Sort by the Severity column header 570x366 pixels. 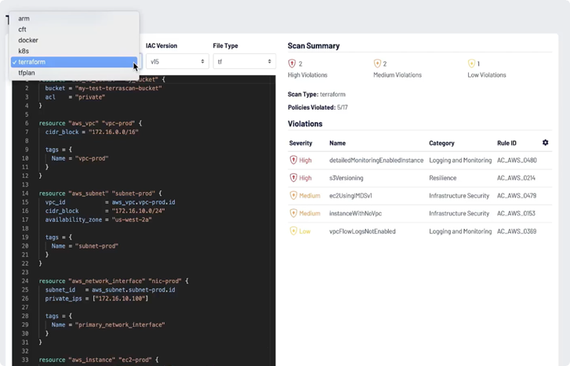coord(300,143)
